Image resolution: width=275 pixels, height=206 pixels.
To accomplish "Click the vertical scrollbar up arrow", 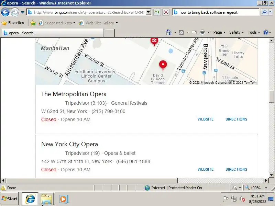I will point(272,41).
